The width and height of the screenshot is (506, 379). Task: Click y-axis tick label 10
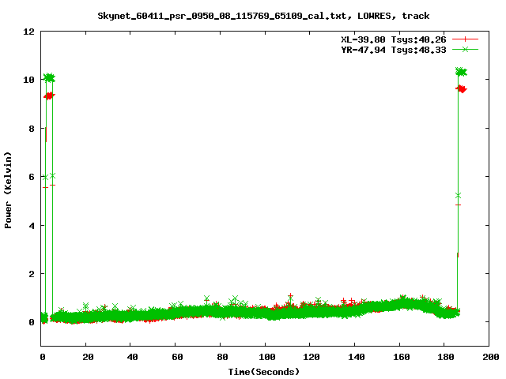pos(28,80)
